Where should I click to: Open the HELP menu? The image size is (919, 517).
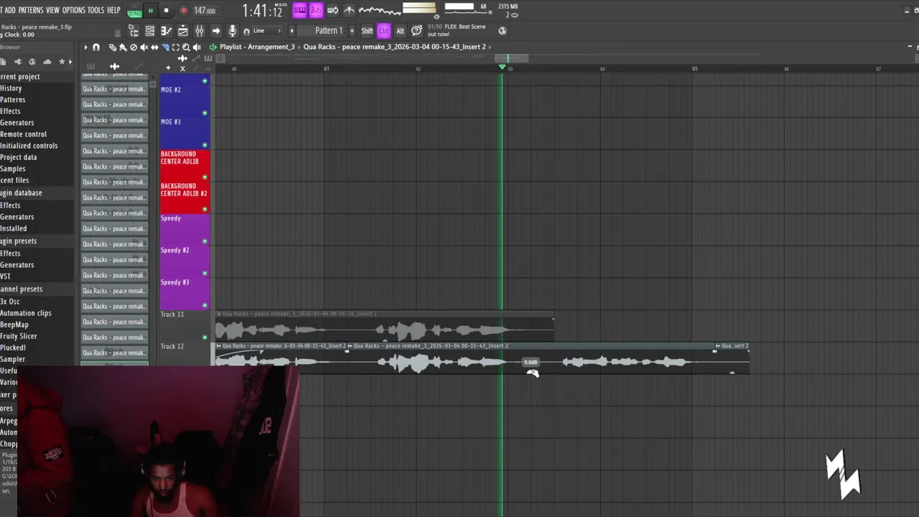[x=113, y=10]
